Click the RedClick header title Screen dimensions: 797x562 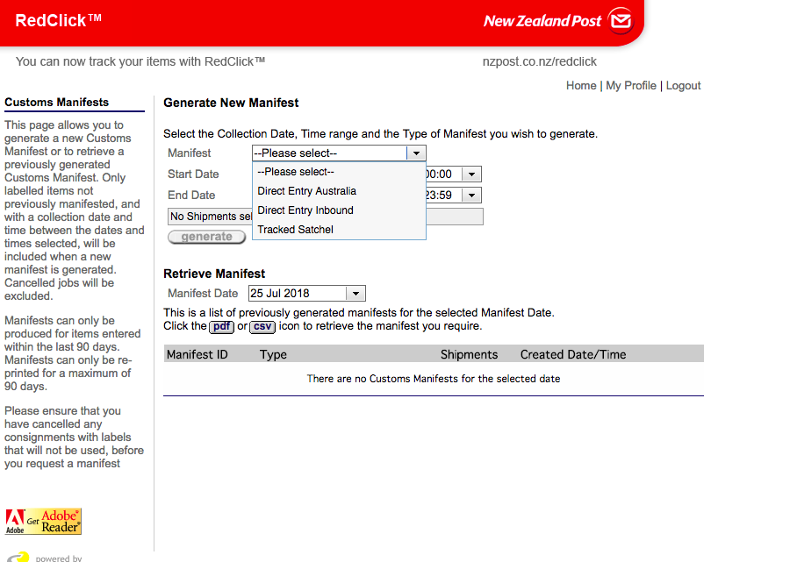coord(58,20)
